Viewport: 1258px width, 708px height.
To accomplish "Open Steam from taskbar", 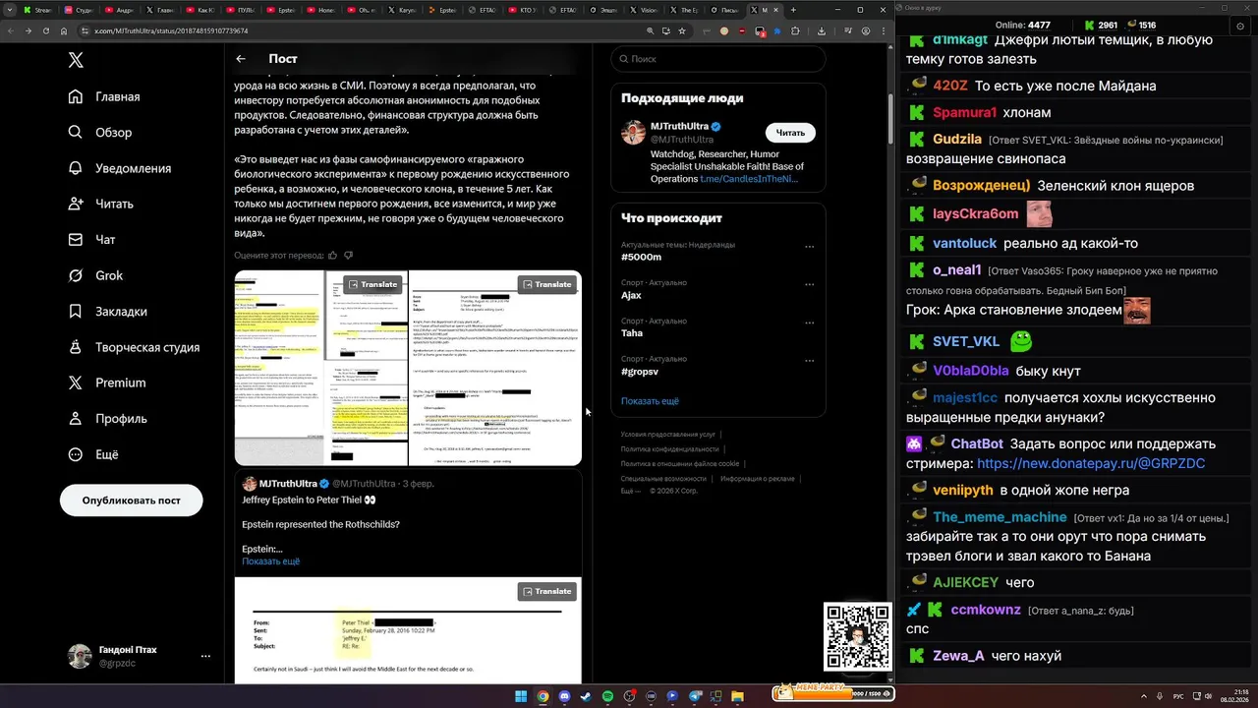I will 586,696.
